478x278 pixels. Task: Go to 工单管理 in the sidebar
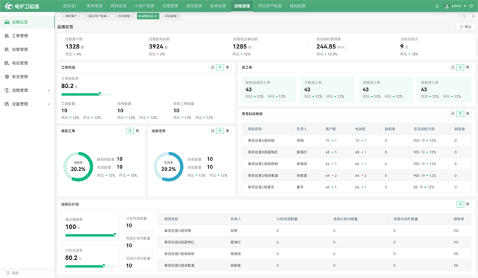pos(20,36)
